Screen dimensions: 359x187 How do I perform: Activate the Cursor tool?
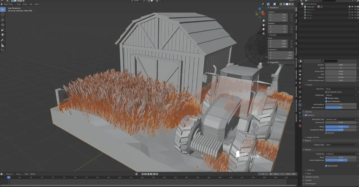click(x=3, y=15)
